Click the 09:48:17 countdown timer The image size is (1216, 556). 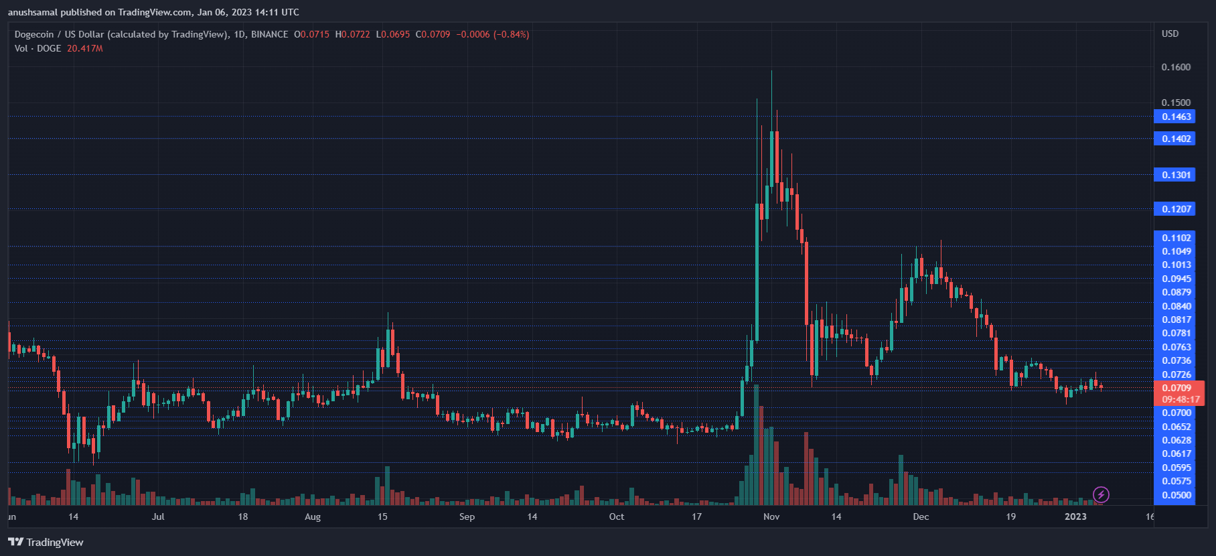pyautogui.click(x=1181, y=399)
